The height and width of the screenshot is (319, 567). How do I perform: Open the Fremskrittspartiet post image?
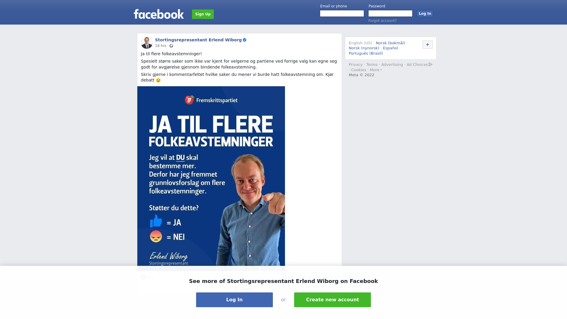[x=211, y=178]
